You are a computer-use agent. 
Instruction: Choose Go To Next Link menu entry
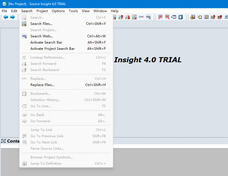coord(66,142)
